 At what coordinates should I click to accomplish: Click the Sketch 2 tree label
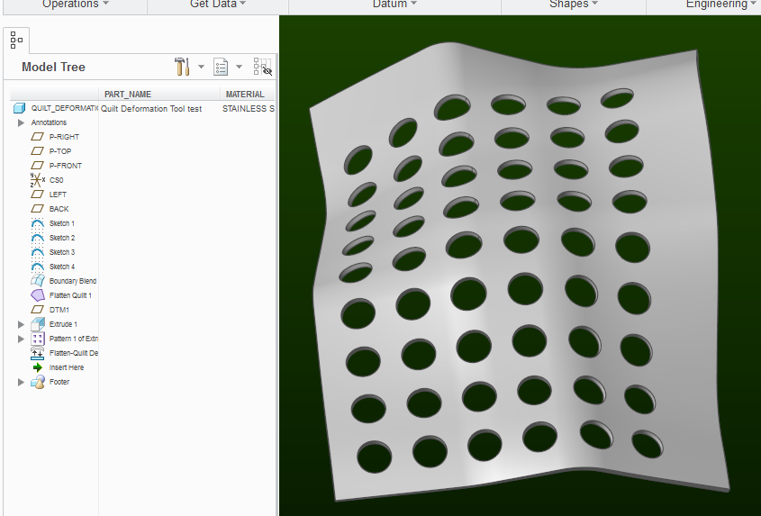click(x=62, y=238)
